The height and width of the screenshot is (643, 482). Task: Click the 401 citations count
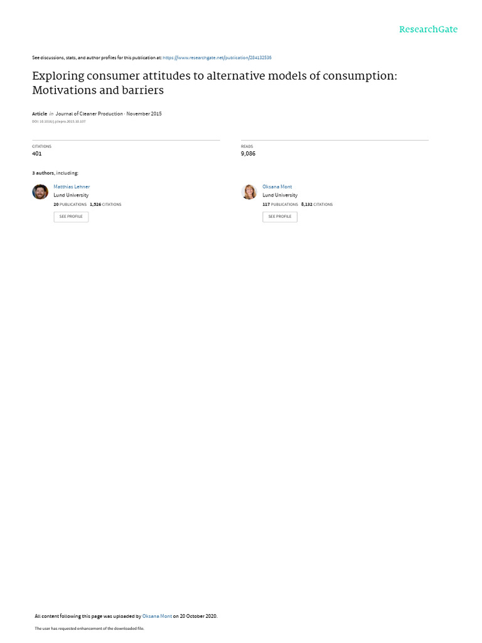37,154
